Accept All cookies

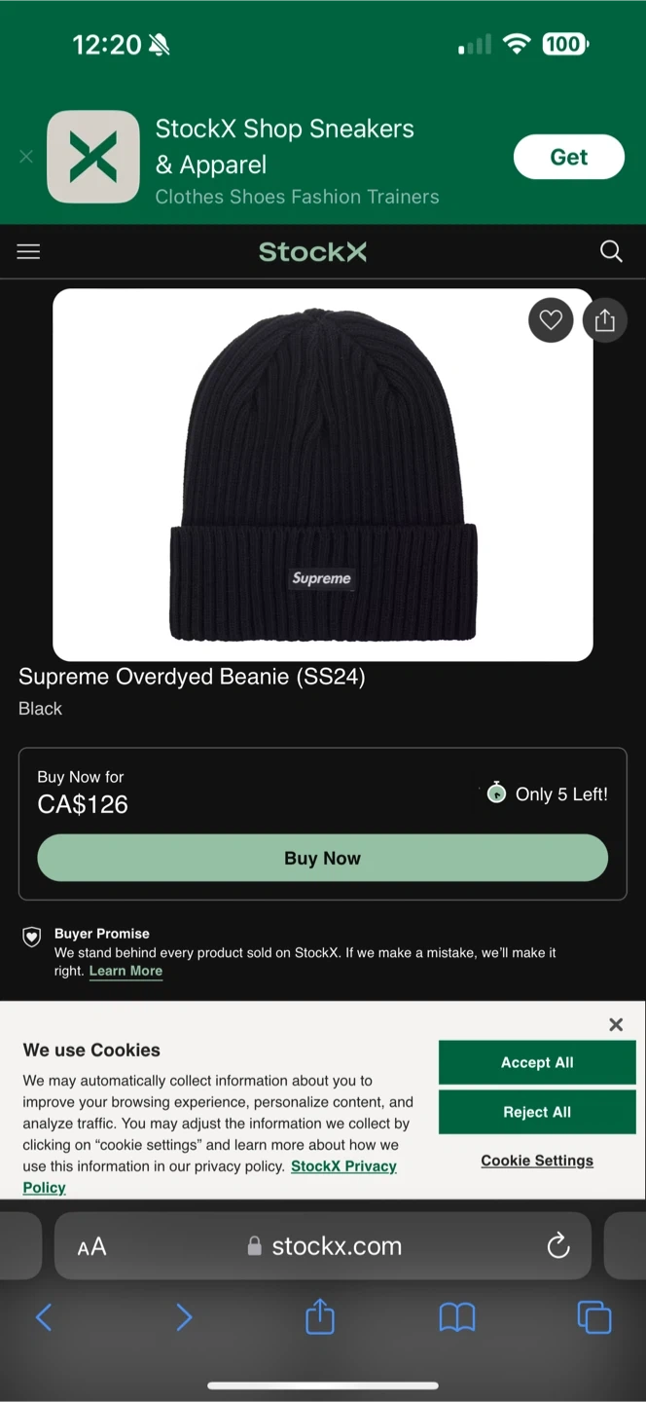click(537, 1062)
